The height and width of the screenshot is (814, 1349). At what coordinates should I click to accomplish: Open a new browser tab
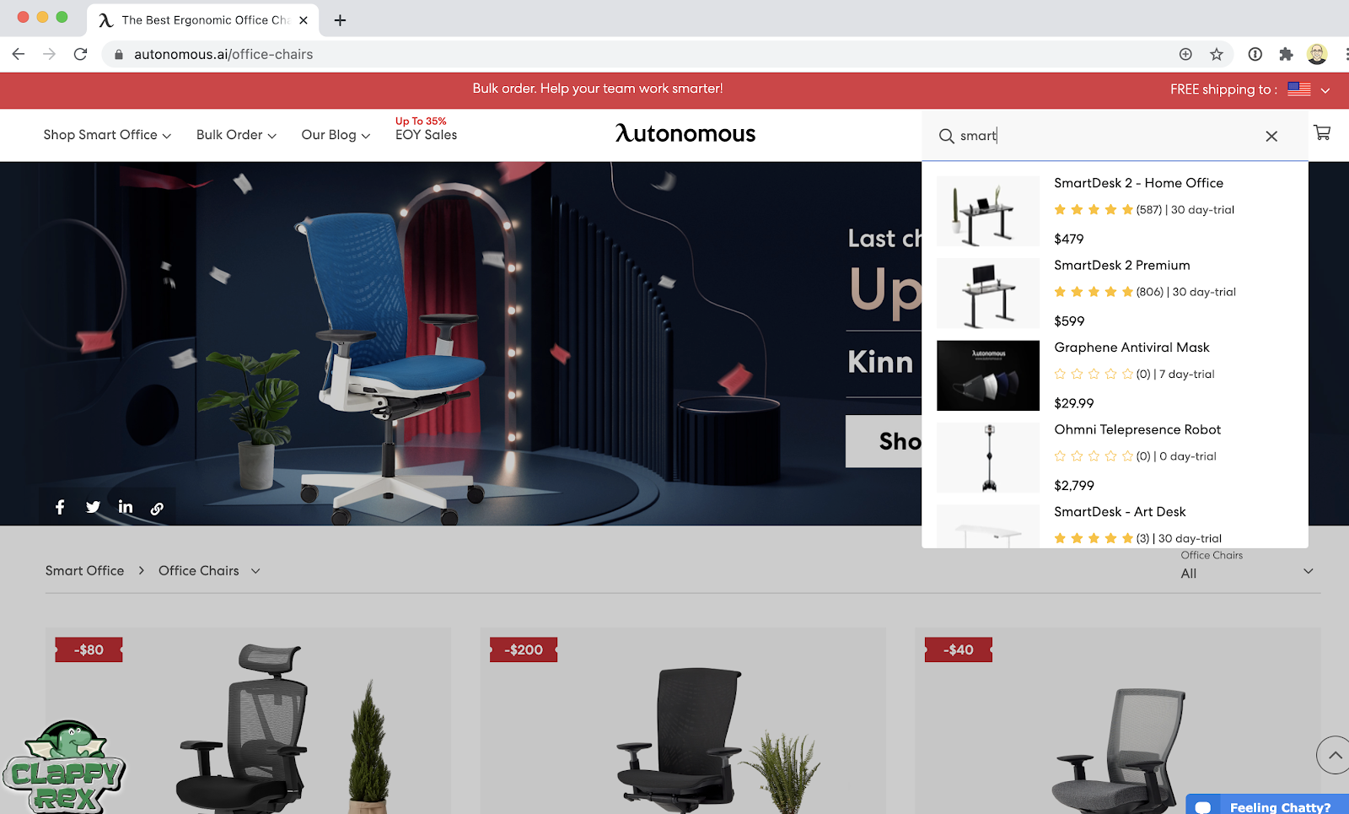340,20
